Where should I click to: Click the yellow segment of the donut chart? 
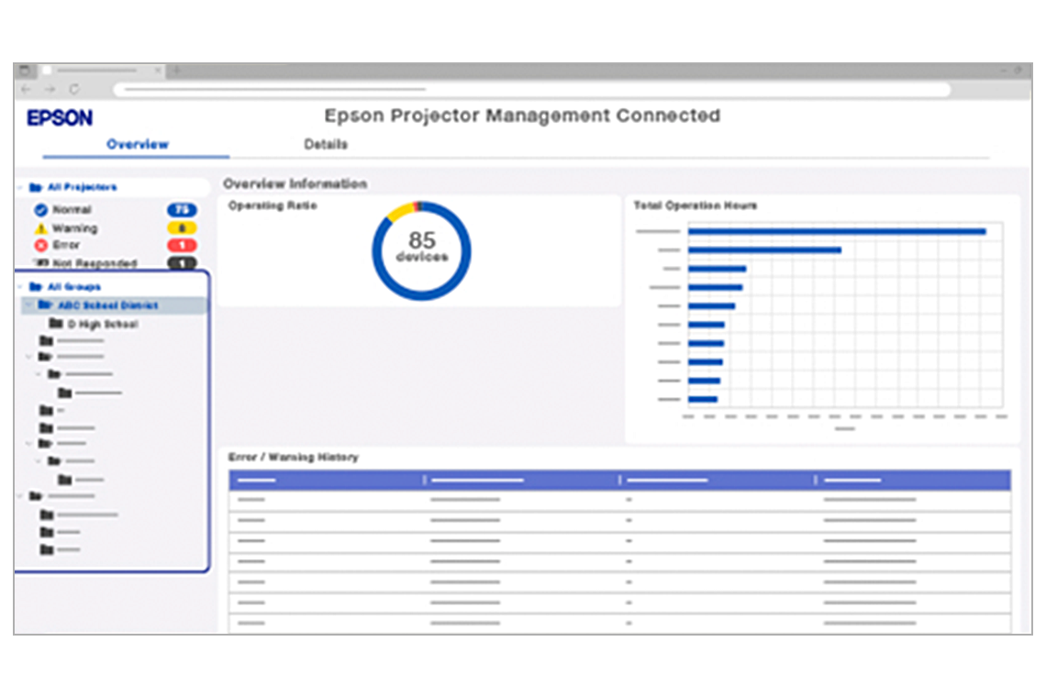(400, 212)
